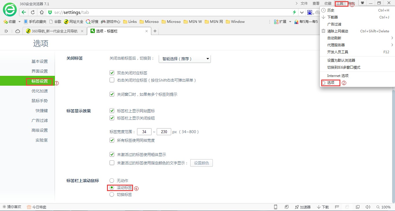Open the Window bookmark folder
The image size is (395, 211).
[x=235, y=22]
